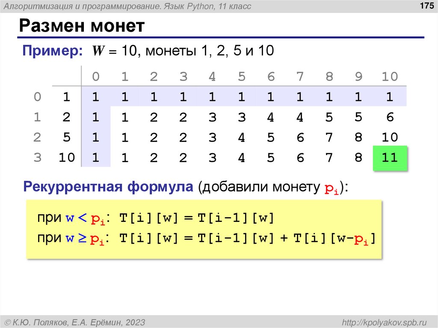Click cell 4 in row 2, column 5
This screenshot has height=328, width=438.
click(242, 137)
